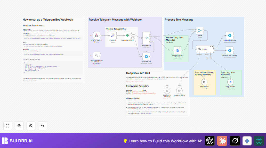Open the DeepSeek-R1 Reasoning model node
This screenshot has width=266, height=148.
pyautogui.click(x=167, y=91)
